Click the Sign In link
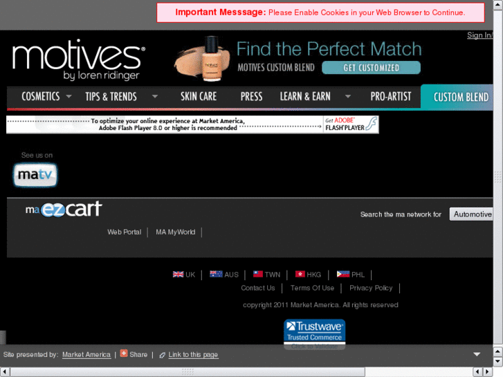The image size is (503, 377). 479,35
